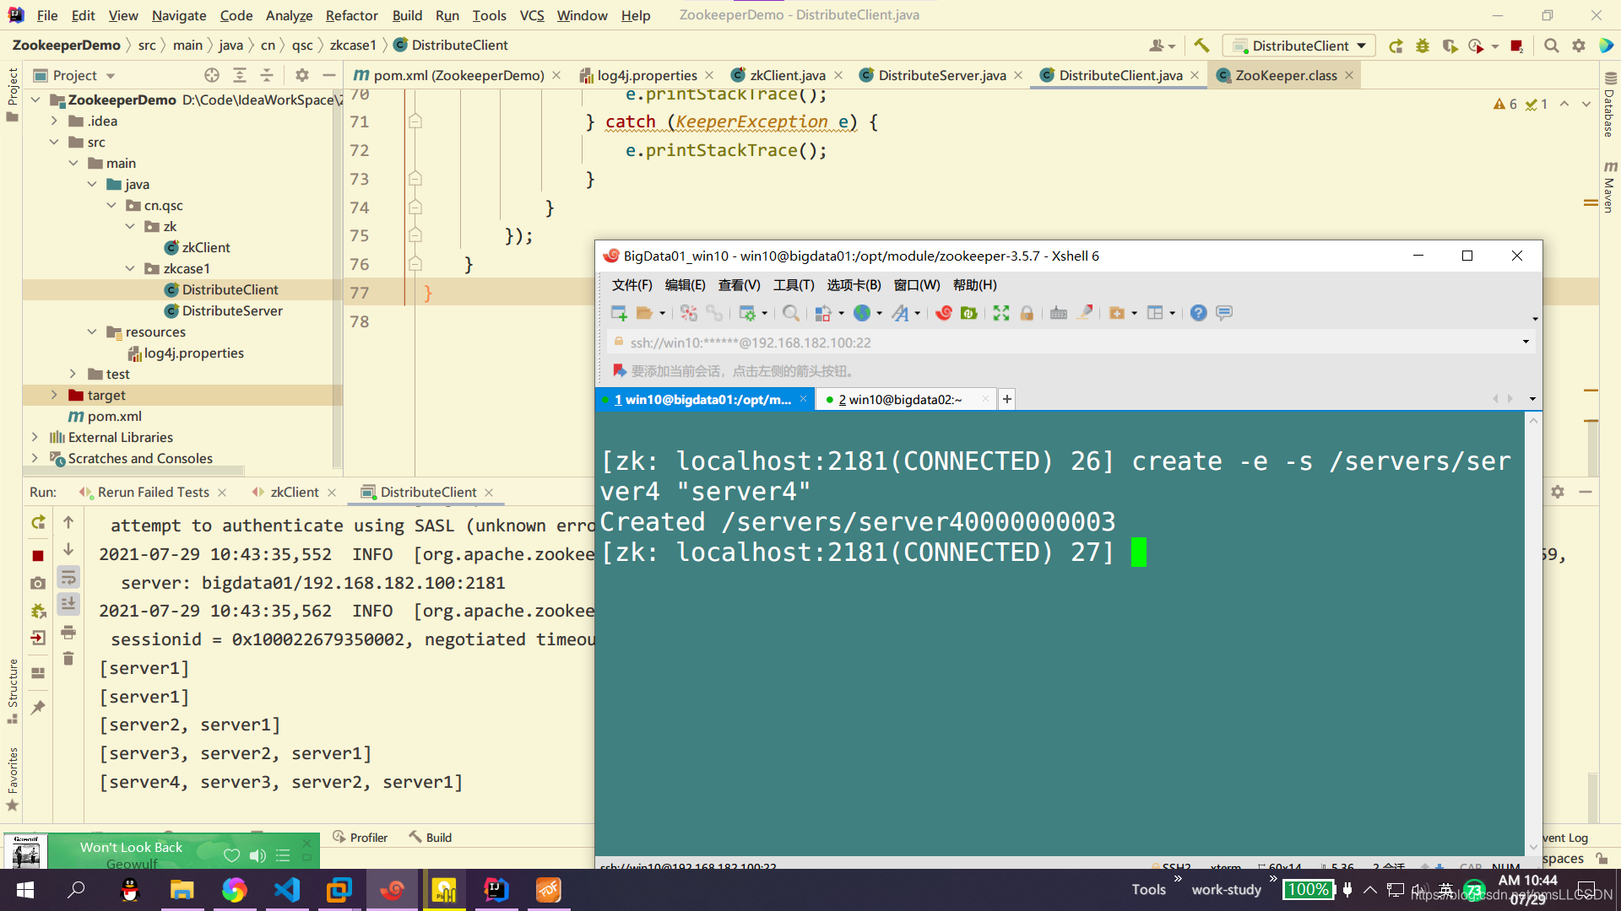Click Expand All in Project panel

point(240,75)
